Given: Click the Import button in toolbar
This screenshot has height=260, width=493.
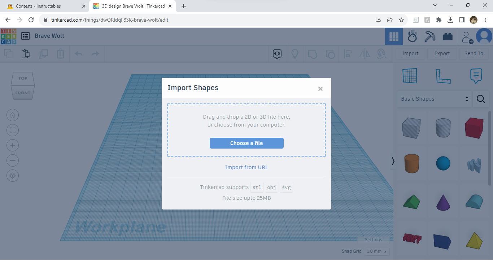Looking at the screenshot, I should tap(410, 53).
